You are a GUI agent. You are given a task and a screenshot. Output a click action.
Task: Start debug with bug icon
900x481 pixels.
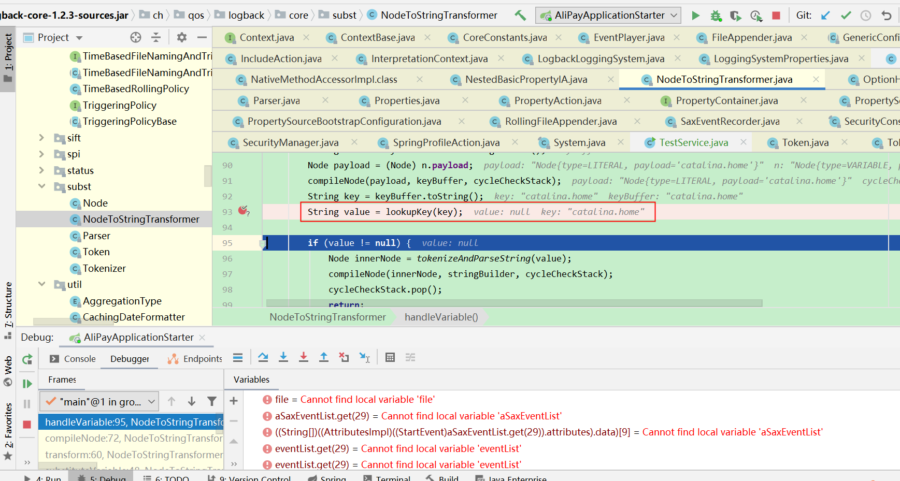pyautogui.click(x=716, y=16)
